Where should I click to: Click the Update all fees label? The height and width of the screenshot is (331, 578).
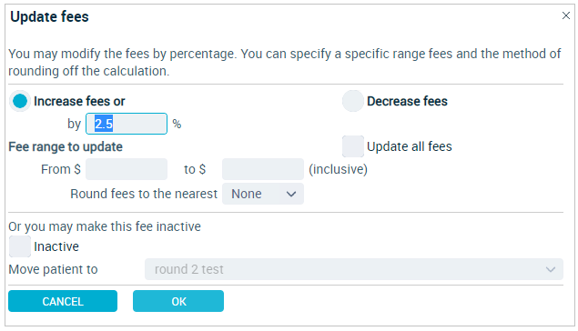click(x=410, y=146)
